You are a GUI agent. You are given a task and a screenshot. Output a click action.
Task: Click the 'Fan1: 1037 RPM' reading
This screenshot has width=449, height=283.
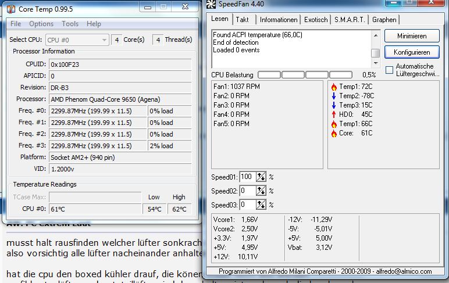[x=237, y=87]
